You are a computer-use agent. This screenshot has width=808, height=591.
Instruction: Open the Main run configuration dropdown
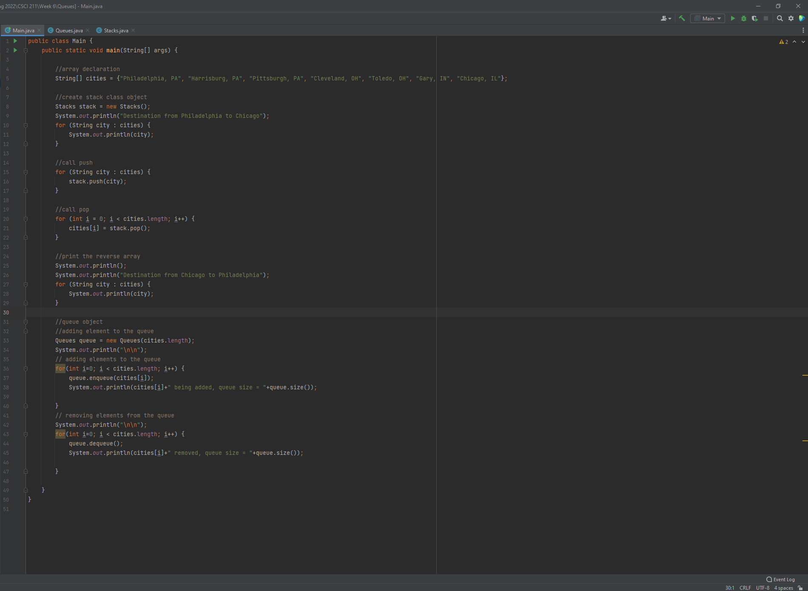tap(708, 18)
